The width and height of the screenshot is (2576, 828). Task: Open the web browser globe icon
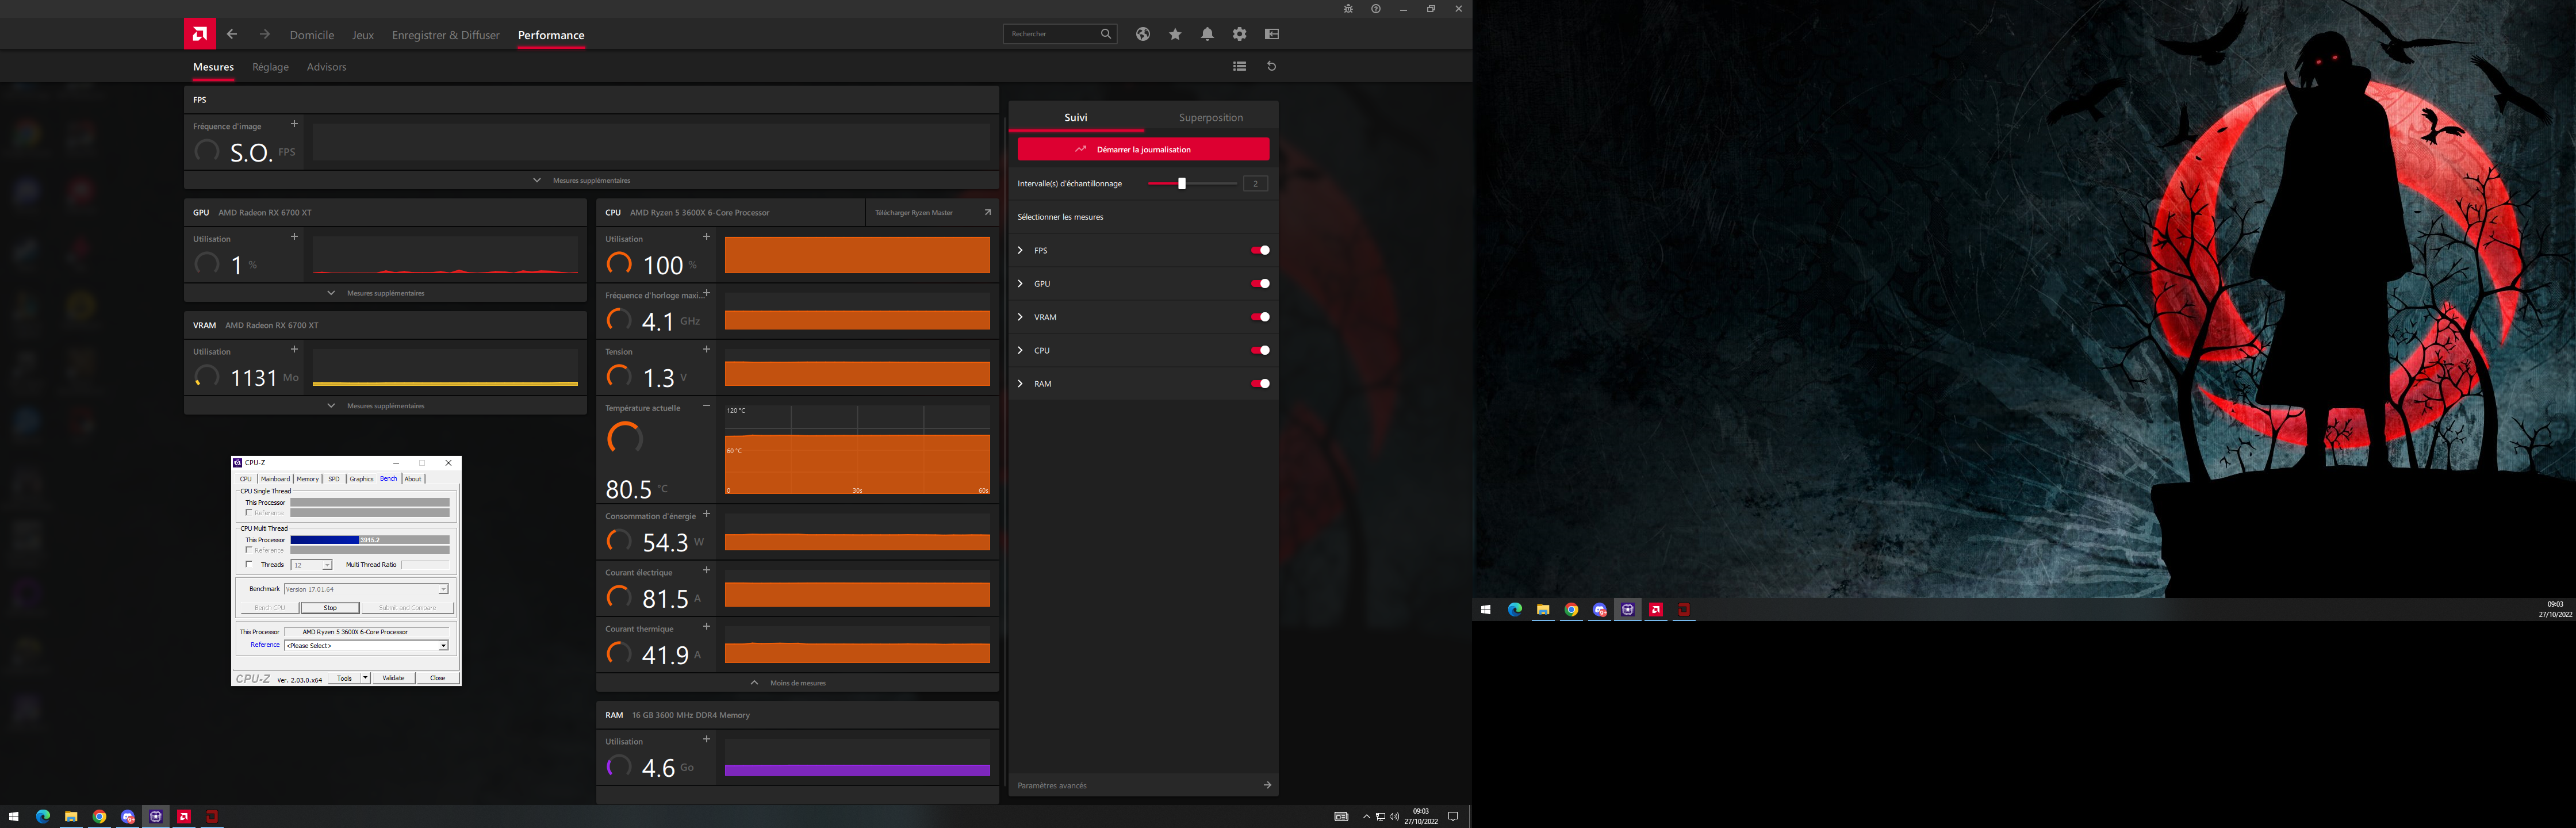[x=1142, y=34]
